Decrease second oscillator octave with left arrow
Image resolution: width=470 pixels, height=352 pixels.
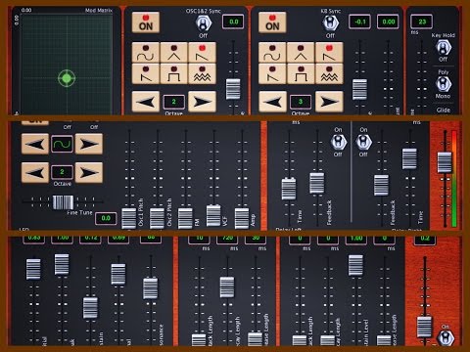(x=272, y=102)
